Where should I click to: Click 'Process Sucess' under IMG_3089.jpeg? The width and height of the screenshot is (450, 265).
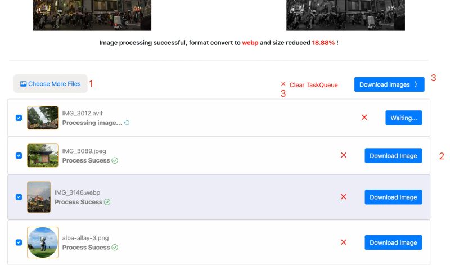86,160
